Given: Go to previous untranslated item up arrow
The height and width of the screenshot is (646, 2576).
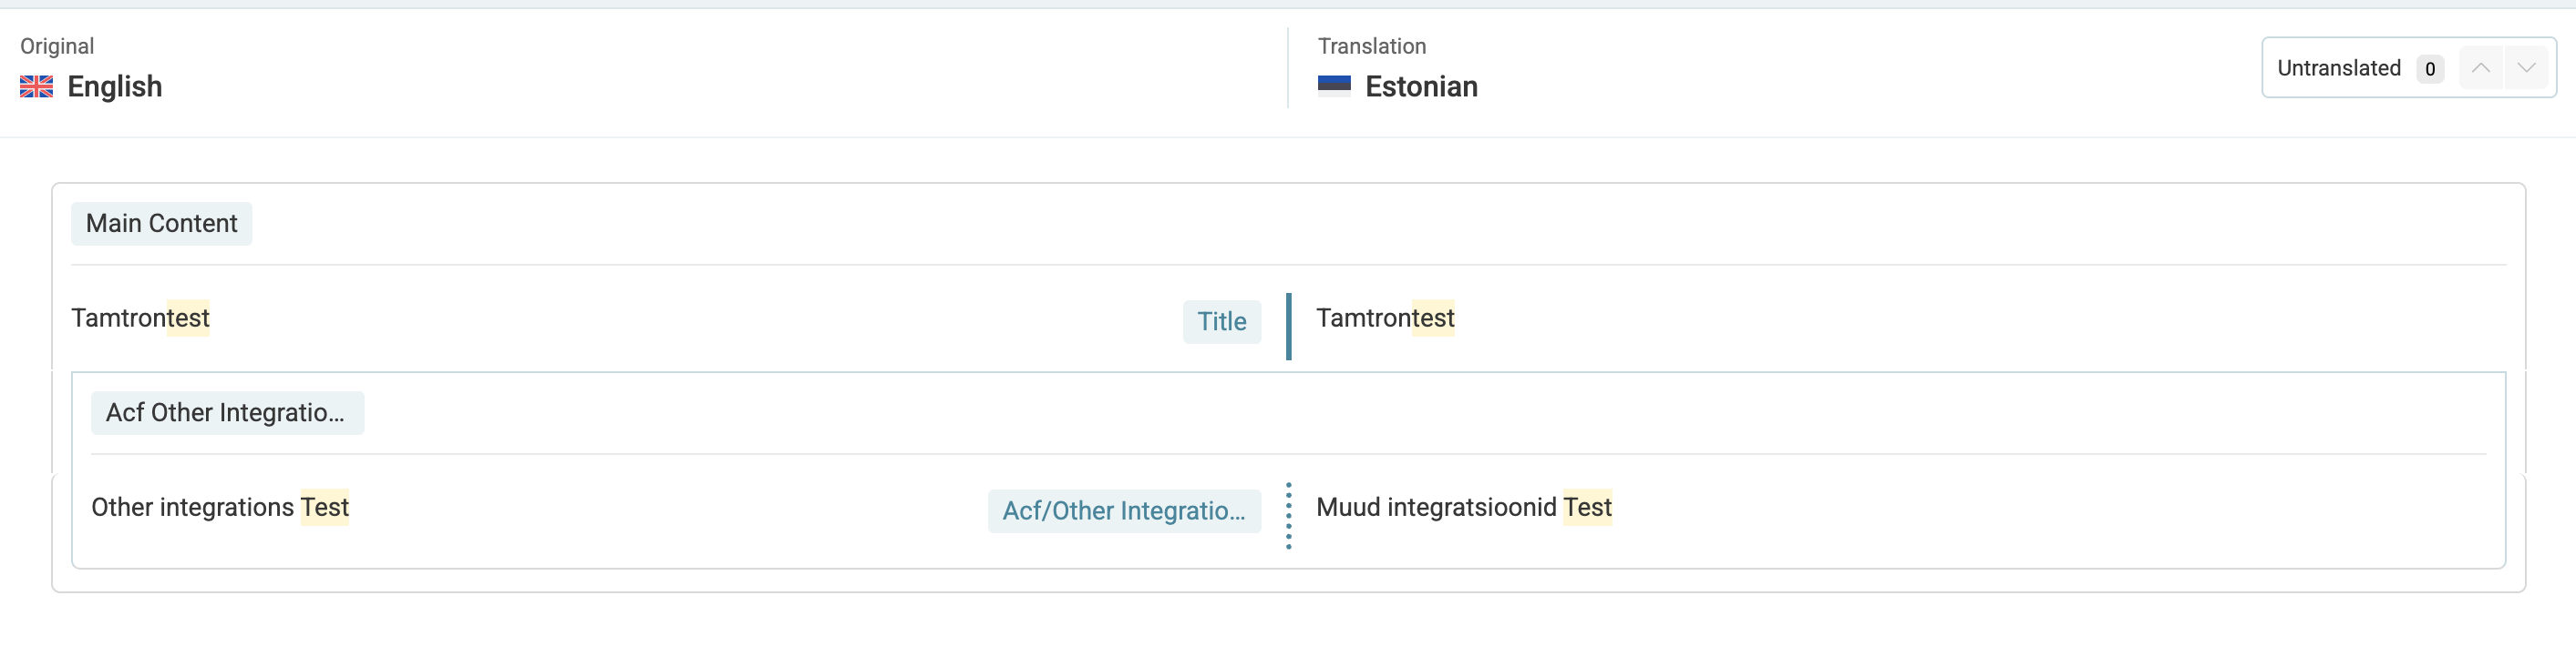Looking at the screenshot, I should coord(2481,68).
